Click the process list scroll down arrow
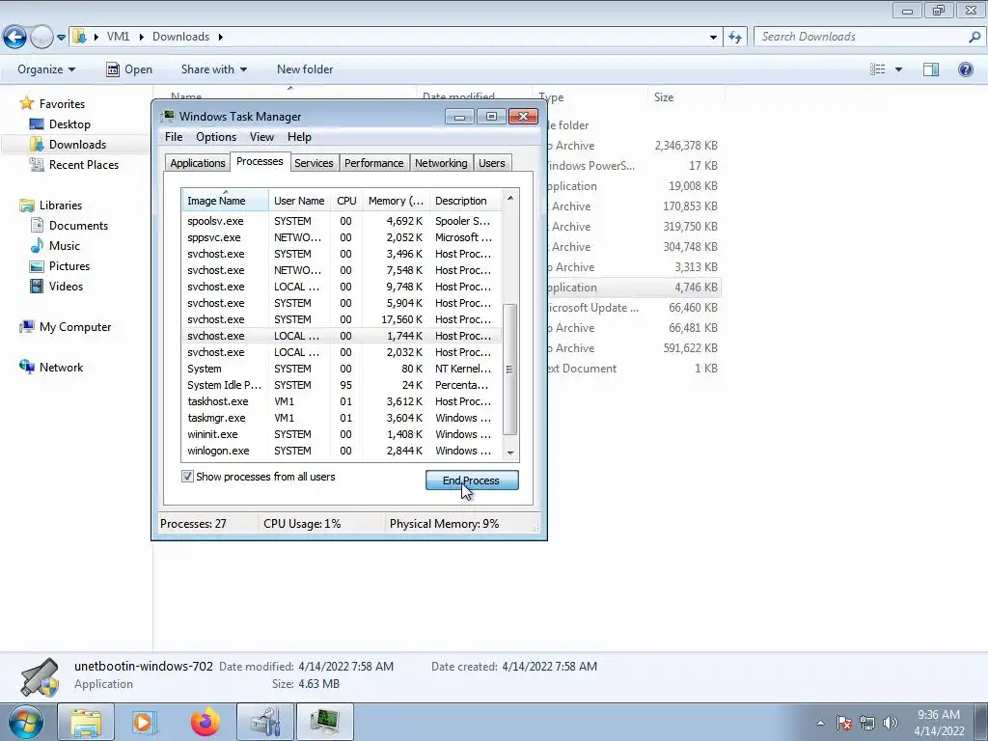 510,453
